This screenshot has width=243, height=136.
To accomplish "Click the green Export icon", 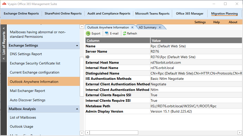I will click(88, 33).
